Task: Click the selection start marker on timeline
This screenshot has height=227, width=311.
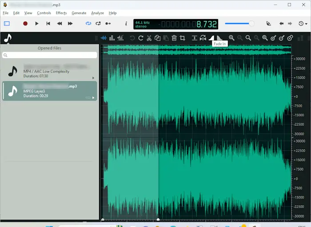Action: click(x=103, y=219)
